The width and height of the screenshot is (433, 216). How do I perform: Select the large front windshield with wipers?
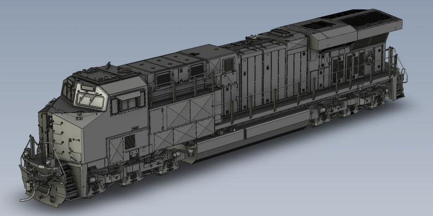coord(90,100)
